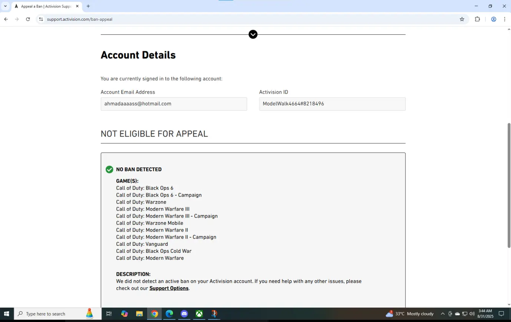Viewport: 511px width, 322px height.
Task: Open a new browser tab
Action: pyautogui.click(x=88, y=6)
